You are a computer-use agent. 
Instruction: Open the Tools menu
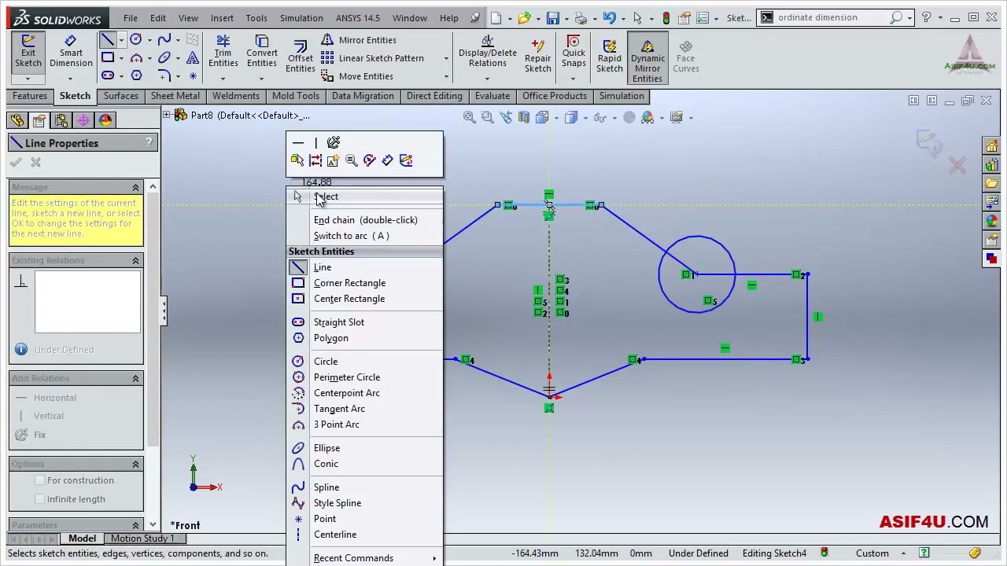click(256, 17)
